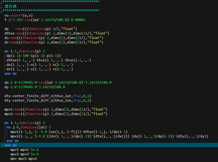Click the highlighted end do line
The width and height of the screenshot is (218, 162).
tap(11, 145)
